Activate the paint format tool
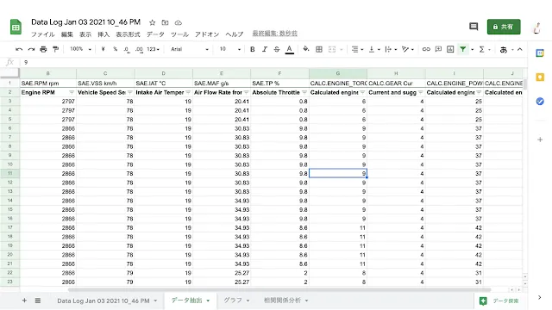This screenshot has height=310, width=552. click(x=55, y=49)
